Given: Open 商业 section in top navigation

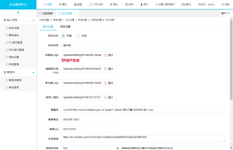Looking at the screenshot, I should click(x=114, y=4).
